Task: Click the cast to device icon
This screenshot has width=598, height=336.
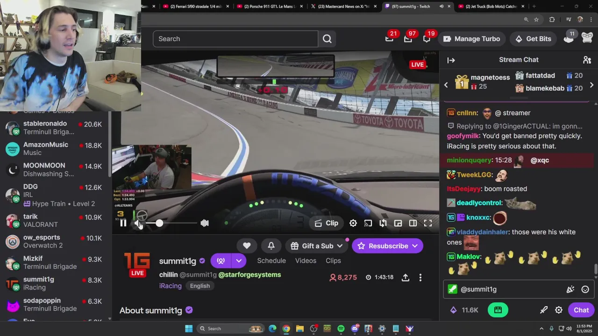Action: point(368,223)
